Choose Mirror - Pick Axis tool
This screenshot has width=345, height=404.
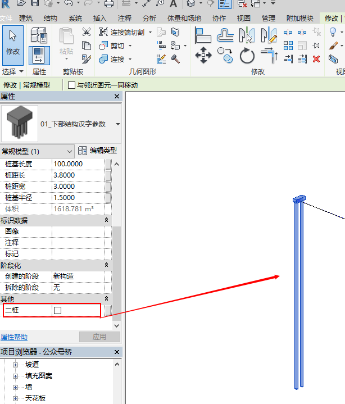(247, 35)
